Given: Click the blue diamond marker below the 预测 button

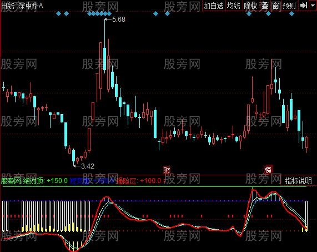Looking at the screenshot, I should click(x=291, y=14).
